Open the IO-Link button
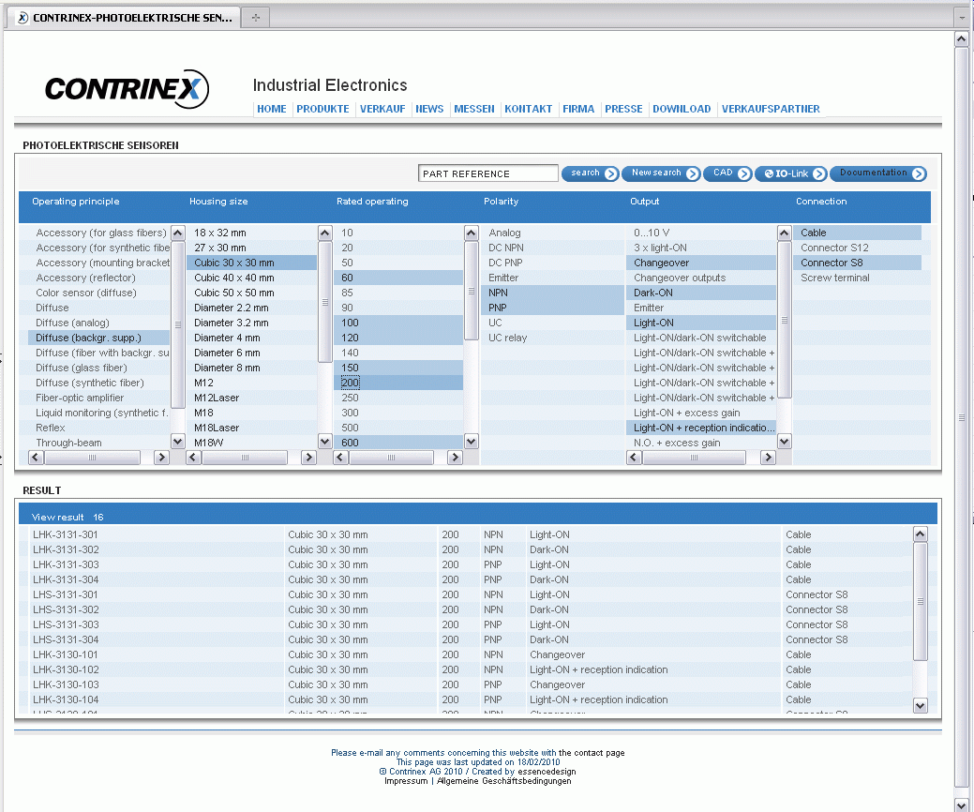Viewport: 974px width, 812px height. [x=790, y=173]
